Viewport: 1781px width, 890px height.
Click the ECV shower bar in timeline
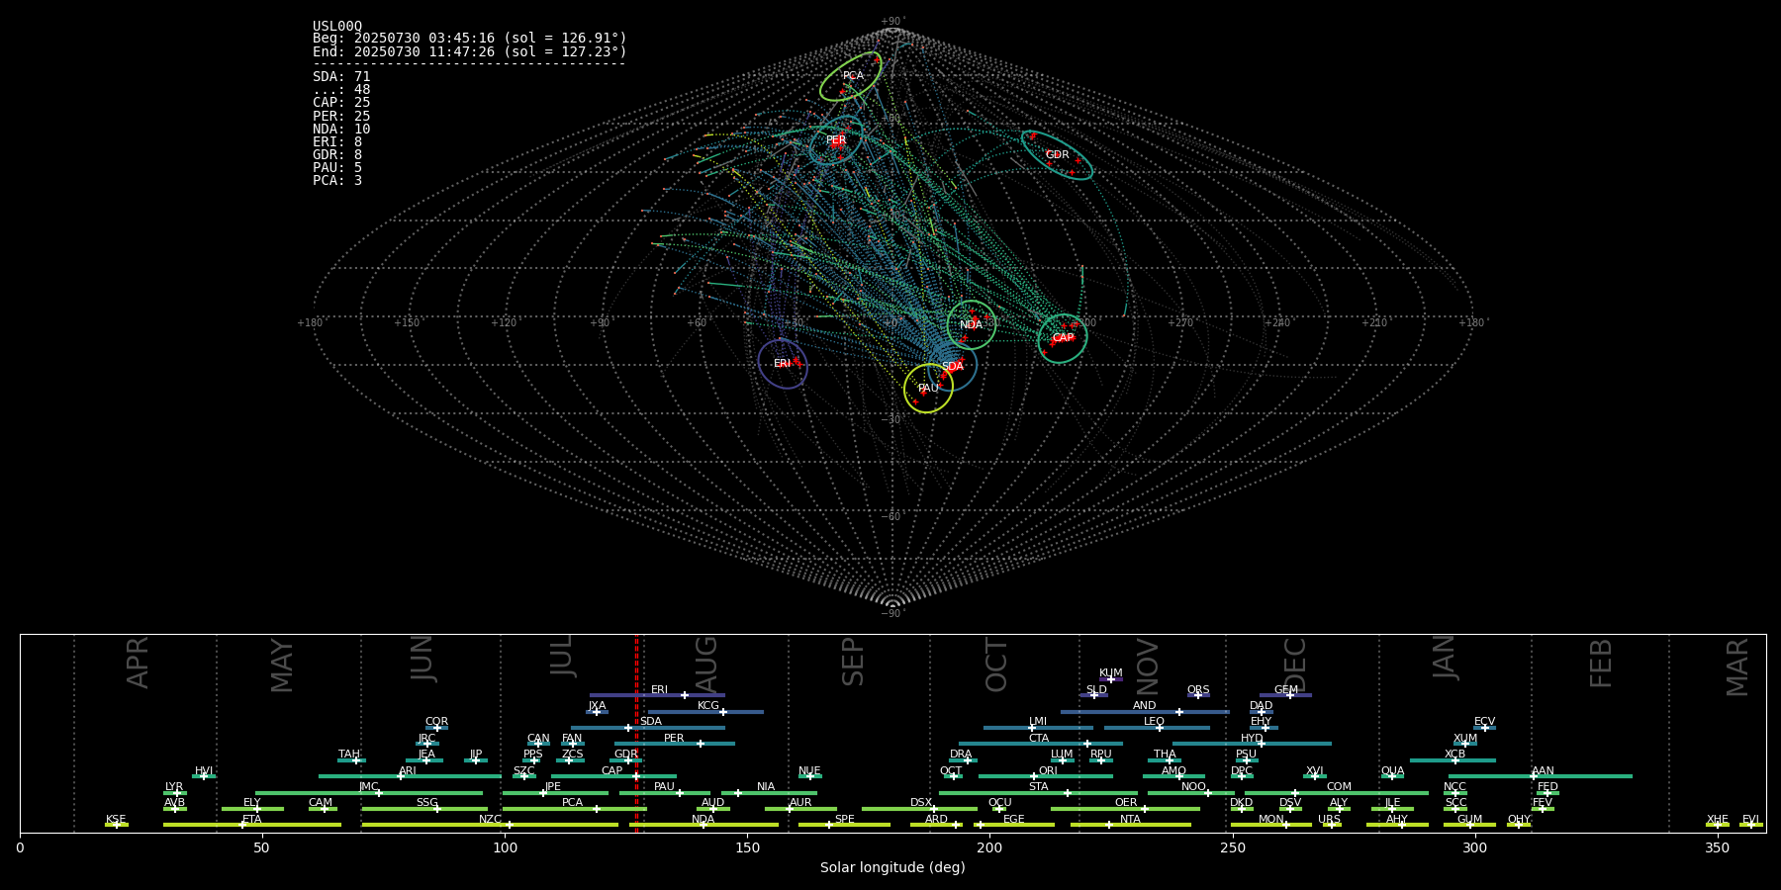(1484, 728)
